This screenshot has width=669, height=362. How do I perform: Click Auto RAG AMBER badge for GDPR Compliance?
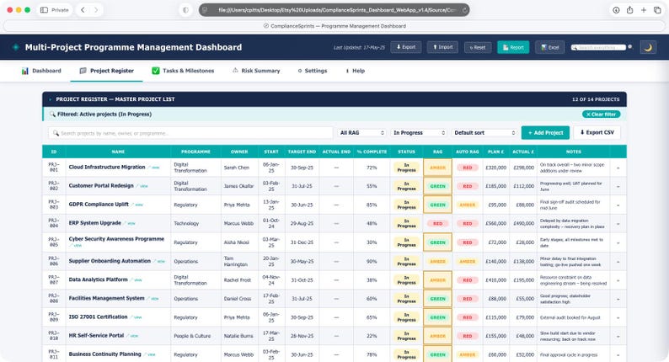pyautogui.click(x=467, y=205)
